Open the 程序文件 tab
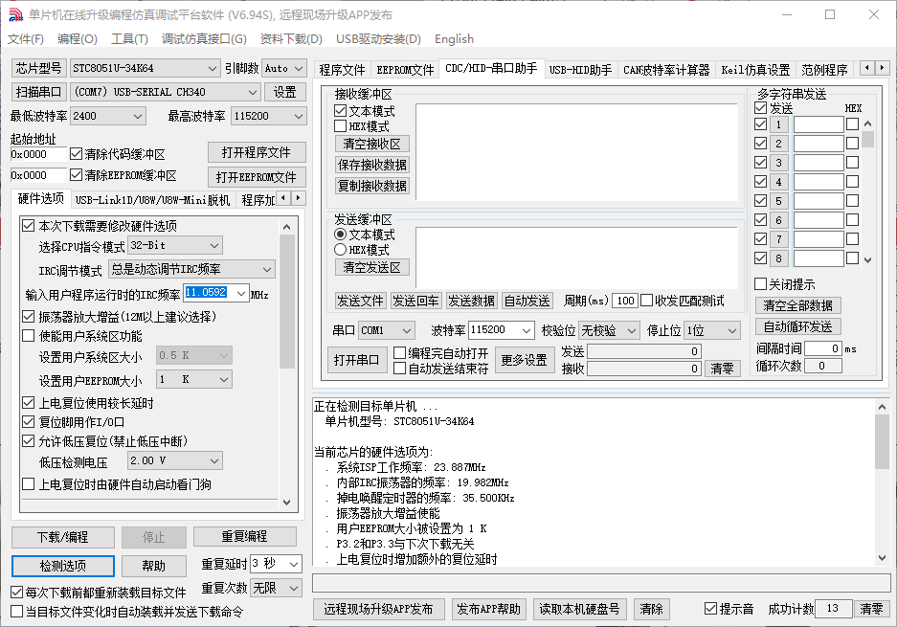This screenshot has height=627, width=897. coord(342,70)
